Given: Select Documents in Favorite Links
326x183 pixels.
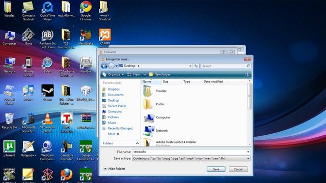Looking at the screenshot, I should click(113, 95).
